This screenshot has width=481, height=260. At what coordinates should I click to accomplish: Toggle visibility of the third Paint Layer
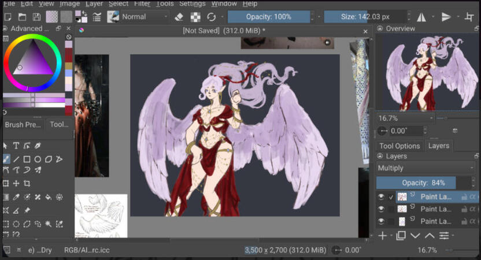point(381,221)
